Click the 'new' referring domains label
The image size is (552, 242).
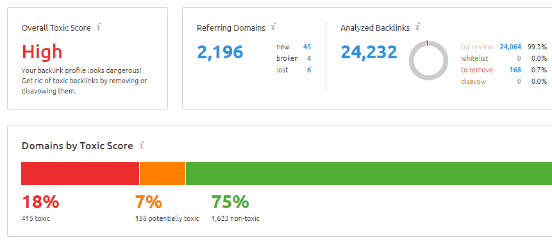[283, 47]
